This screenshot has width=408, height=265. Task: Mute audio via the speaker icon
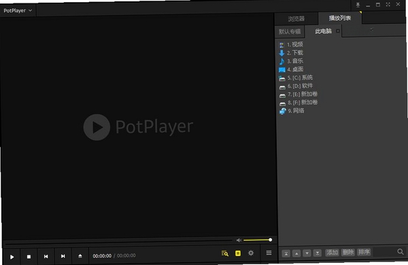pyautogui.click(x=239, y=240)
